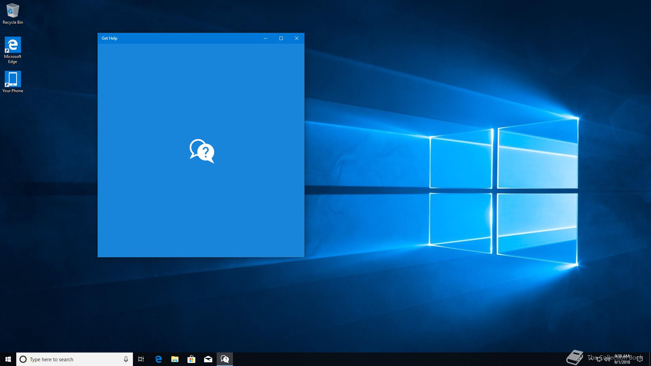This screenshot has height=366, width=651.
Task: Click the Windows Start button
Action: click(x=8, y=359)
